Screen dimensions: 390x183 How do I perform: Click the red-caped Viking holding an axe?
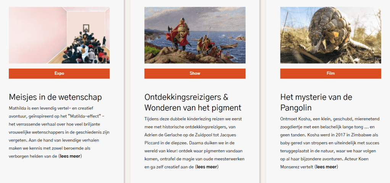coord(178,33)
